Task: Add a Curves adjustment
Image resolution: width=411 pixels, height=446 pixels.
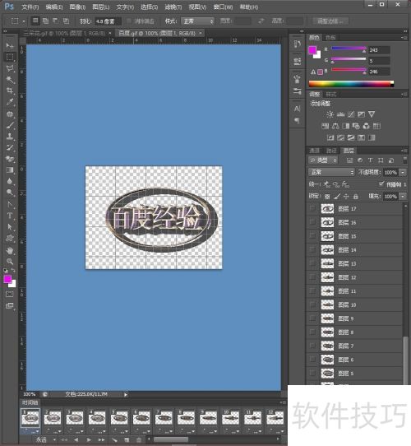Action: click(351, 114)
